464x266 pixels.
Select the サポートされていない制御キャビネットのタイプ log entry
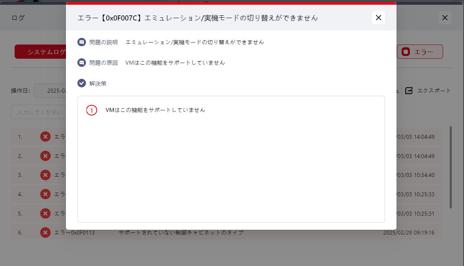click(x=181, y=233)
